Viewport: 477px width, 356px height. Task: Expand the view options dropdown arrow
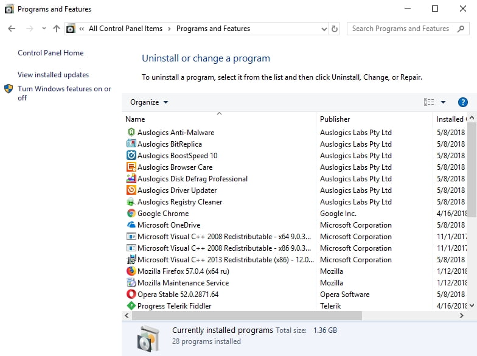point(443,102)
